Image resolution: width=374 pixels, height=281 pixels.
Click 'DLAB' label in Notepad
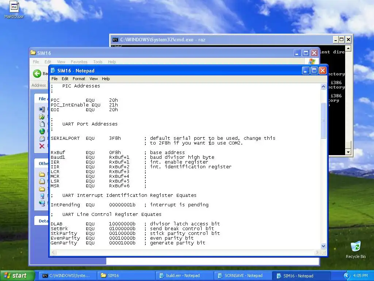point(57,224)
